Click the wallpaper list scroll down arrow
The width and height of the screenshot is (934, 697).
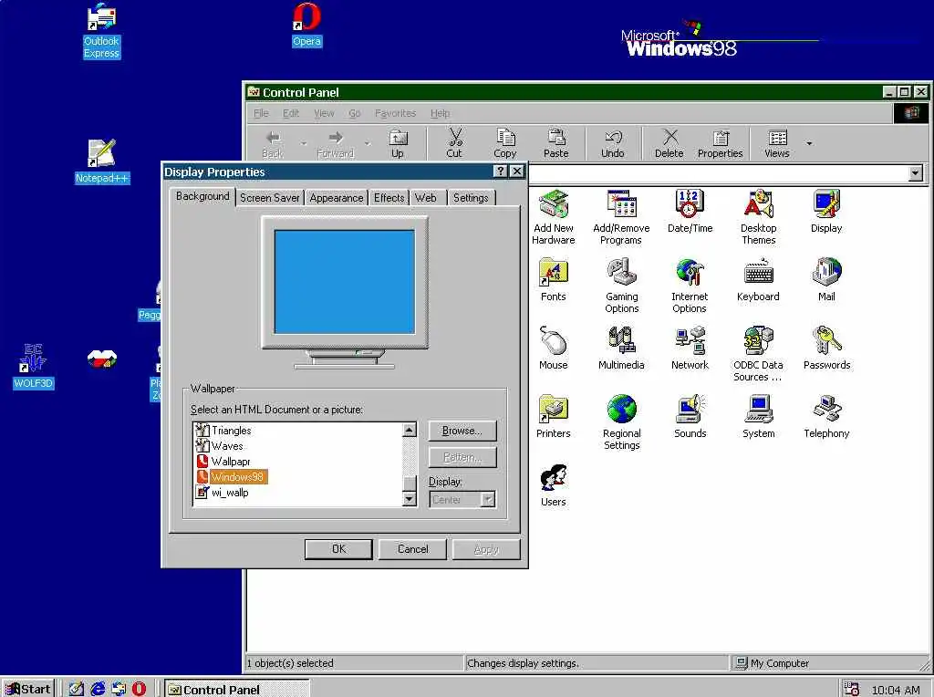click(x=410, y=499)
